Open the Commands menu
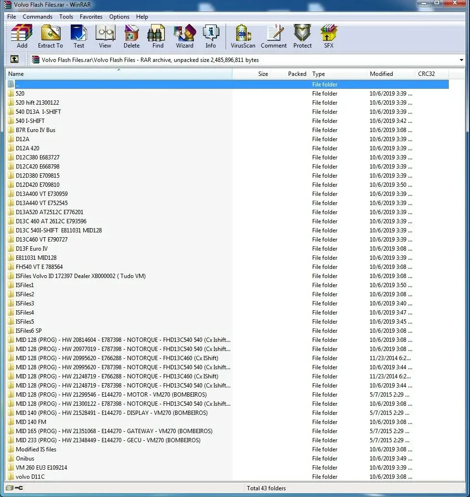This screenshot has height=497, width=470. pyautogui.click(x=38, y=16)
